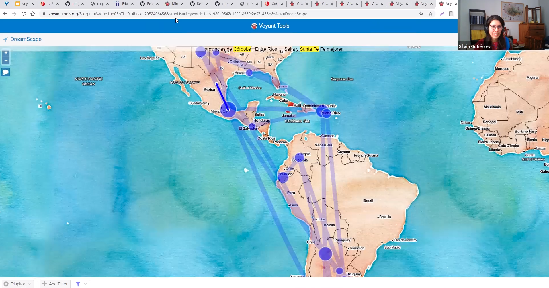The image size is (549, 288).
Task: Click the Add Filter button
Action: click(x=55, y=284)
